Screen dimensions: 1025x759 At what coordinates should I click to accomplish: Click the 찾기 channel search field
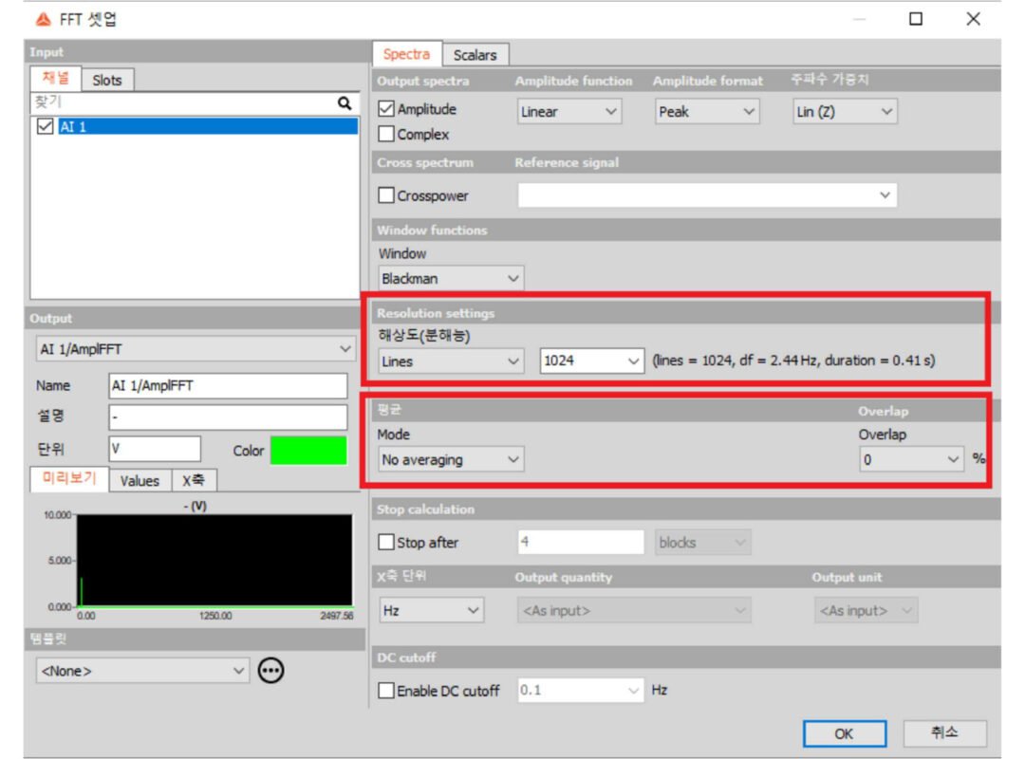click(183, 102)
